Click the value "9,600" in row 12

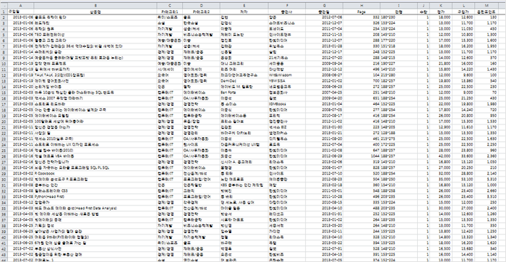(463, 75)
